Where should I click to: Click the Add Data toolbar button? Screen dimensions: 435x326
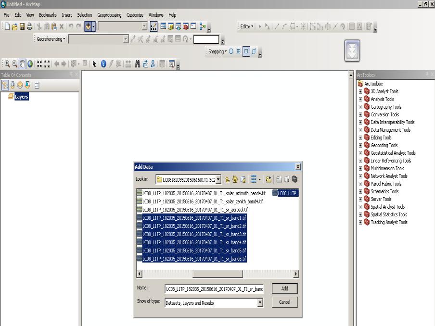coord(88,26)
